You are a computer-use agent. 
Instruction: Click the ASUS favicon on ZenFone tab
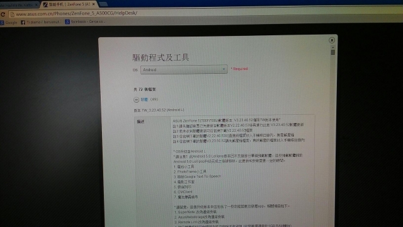coord(45,4)
